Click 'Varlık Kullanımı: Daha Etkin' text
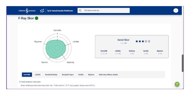Screen dimensions: 190x95 pyautogui.click(x=31, y=82)
